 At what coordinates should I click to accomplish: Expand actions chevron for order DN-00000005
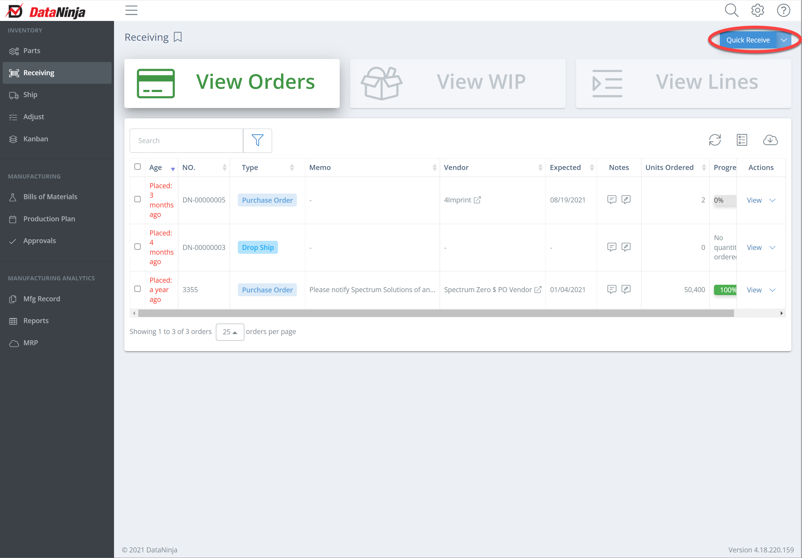773,200
